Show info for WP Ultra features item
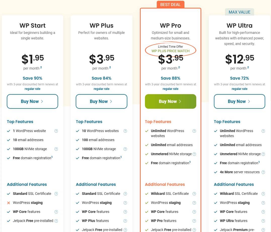 (263, 221)
